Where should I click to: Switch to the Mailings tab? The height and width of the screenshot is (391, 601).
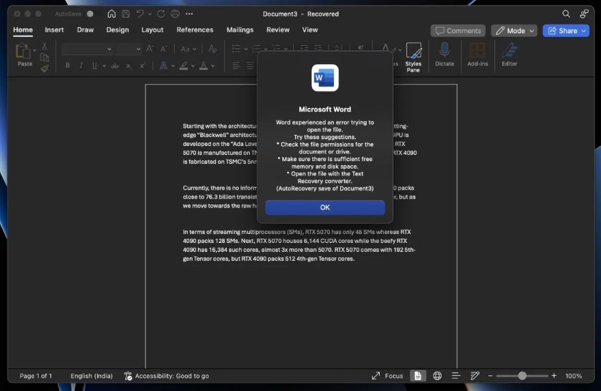(x=240, y=30)
